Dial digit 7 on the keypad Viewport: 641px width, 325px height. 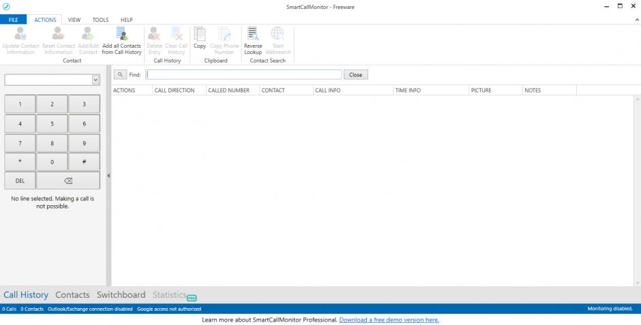(20, 143)
